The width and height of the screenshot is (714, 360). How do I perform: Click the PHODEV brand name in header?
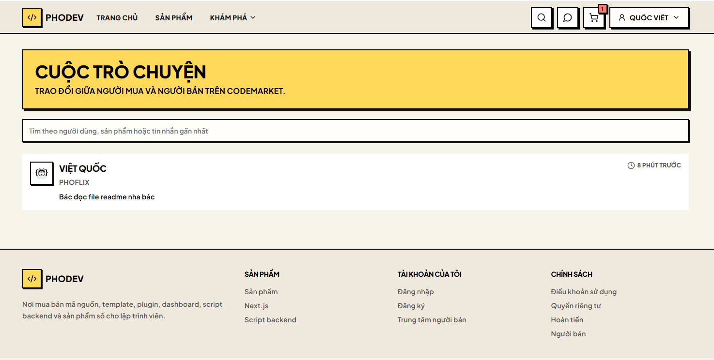pyautogui.click(x=64, y=17)
